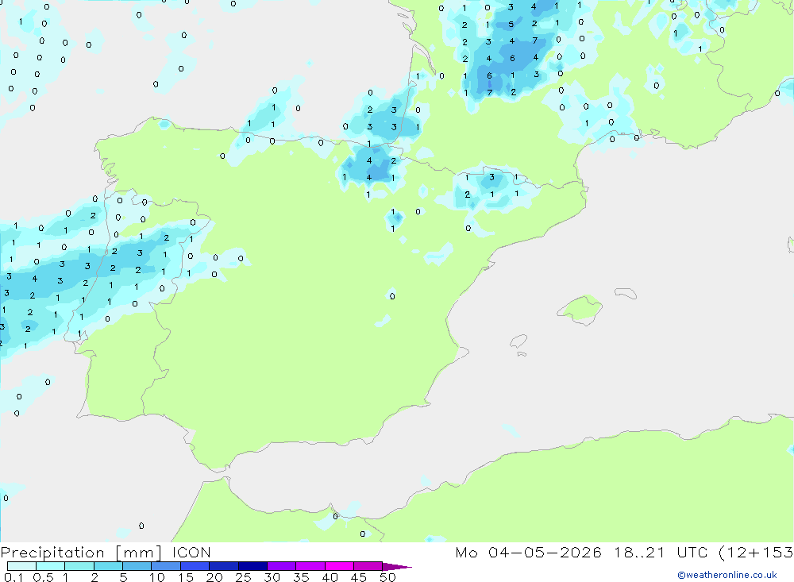The width and height of the screenshot is (794, 582).
Task: Click the '50' legend scale label
Action: pyautogui.click(x=387, y=577)
